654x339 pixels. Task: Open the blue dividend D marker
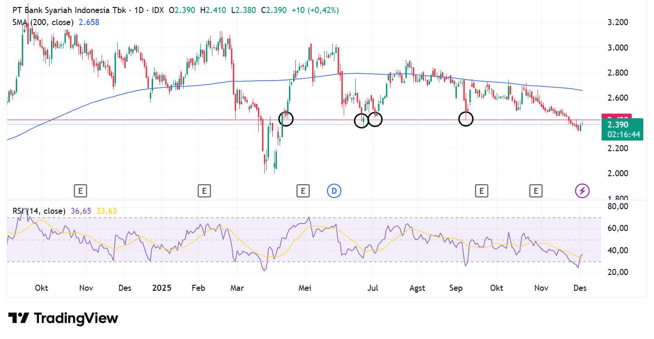pyautogui.click(x=333, y=190)
